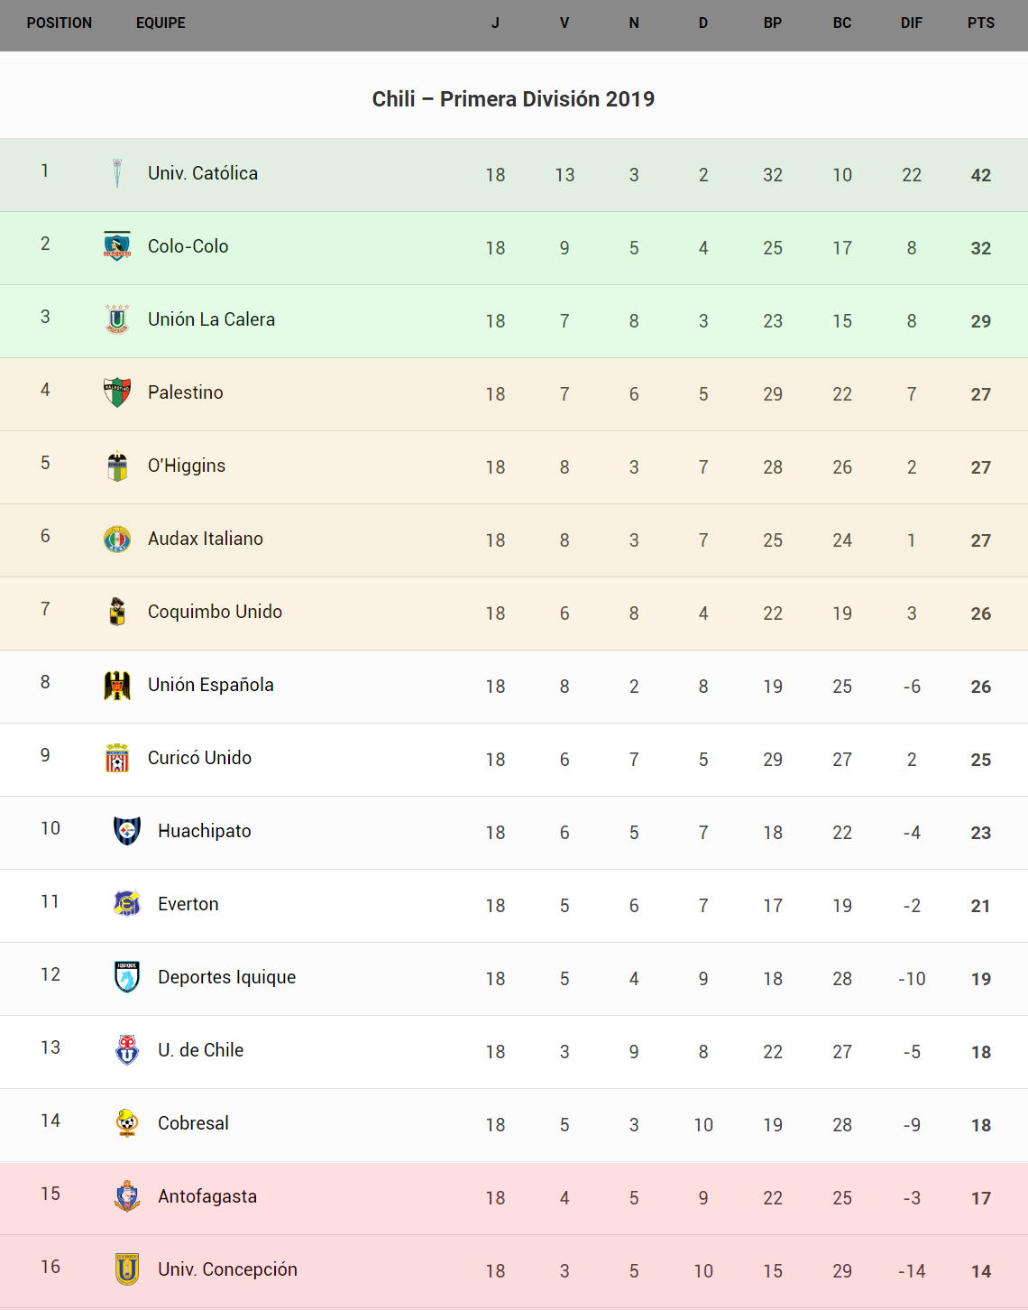Click the Audax Italiano round emblem

[x=117, y=539]
